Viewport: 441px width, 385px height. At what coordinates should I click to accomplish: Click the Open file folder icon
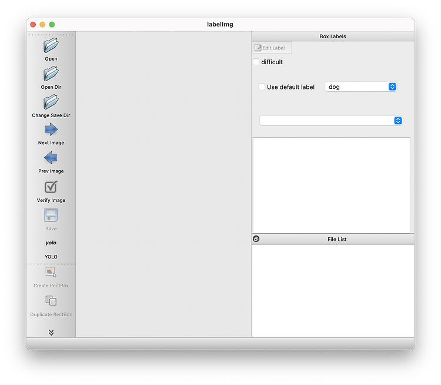(x=51, y=45)
